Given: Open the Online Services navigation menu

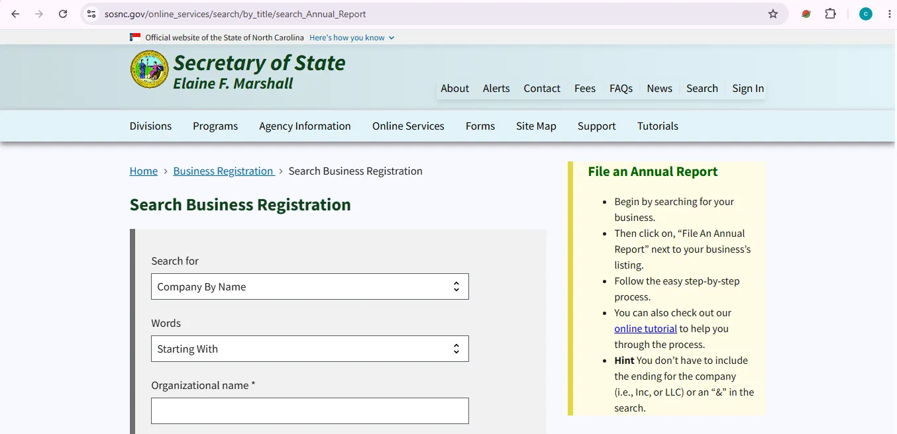Looking at the screenshot, I should tap(408, 126).
